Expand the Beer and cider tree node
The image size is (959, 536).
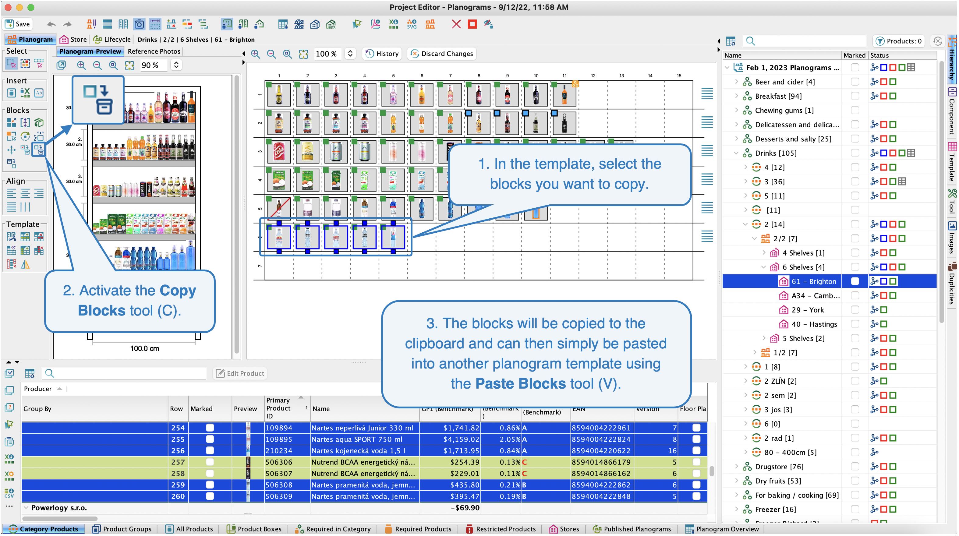click(x=736, y=82)
